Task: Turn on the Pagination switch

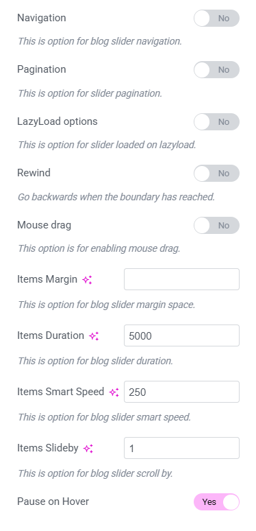Action: pyautogui.click(x=216, y=69)
